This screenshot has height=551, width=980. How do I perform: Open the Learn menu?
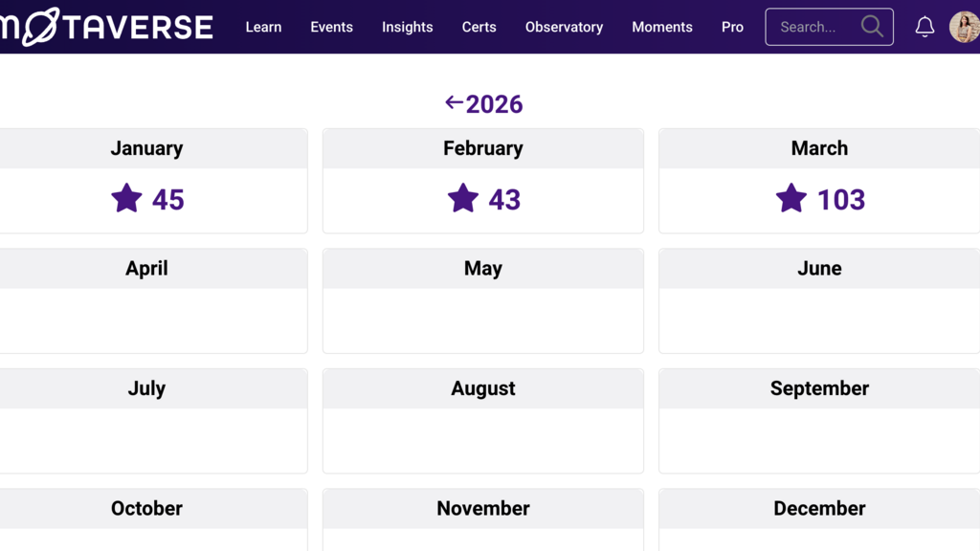(263, 27)
